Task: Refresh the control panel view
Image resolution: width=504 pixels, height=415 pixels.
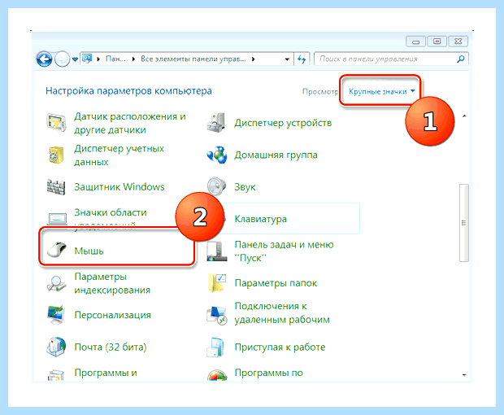Action: pos(302,59)
